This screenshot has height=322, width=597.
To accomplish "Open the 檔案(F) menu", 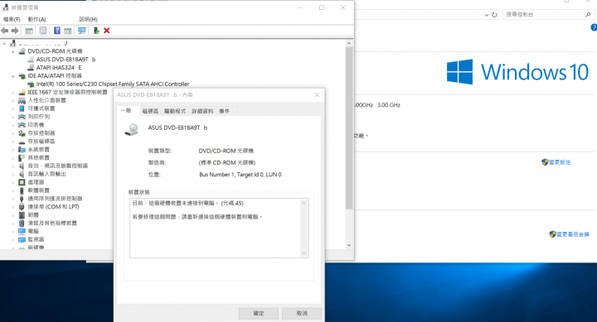I will pos(12,19).
